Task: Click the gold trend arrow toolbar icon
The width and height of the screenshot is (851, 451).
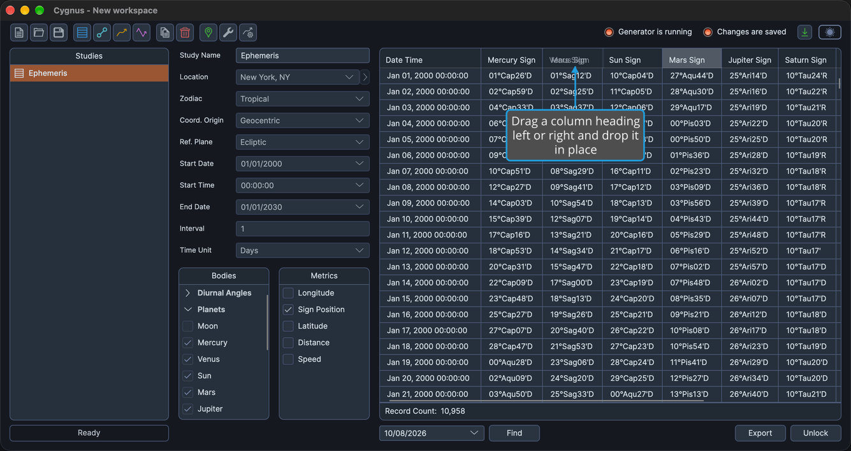Action: tap(122, 32)
